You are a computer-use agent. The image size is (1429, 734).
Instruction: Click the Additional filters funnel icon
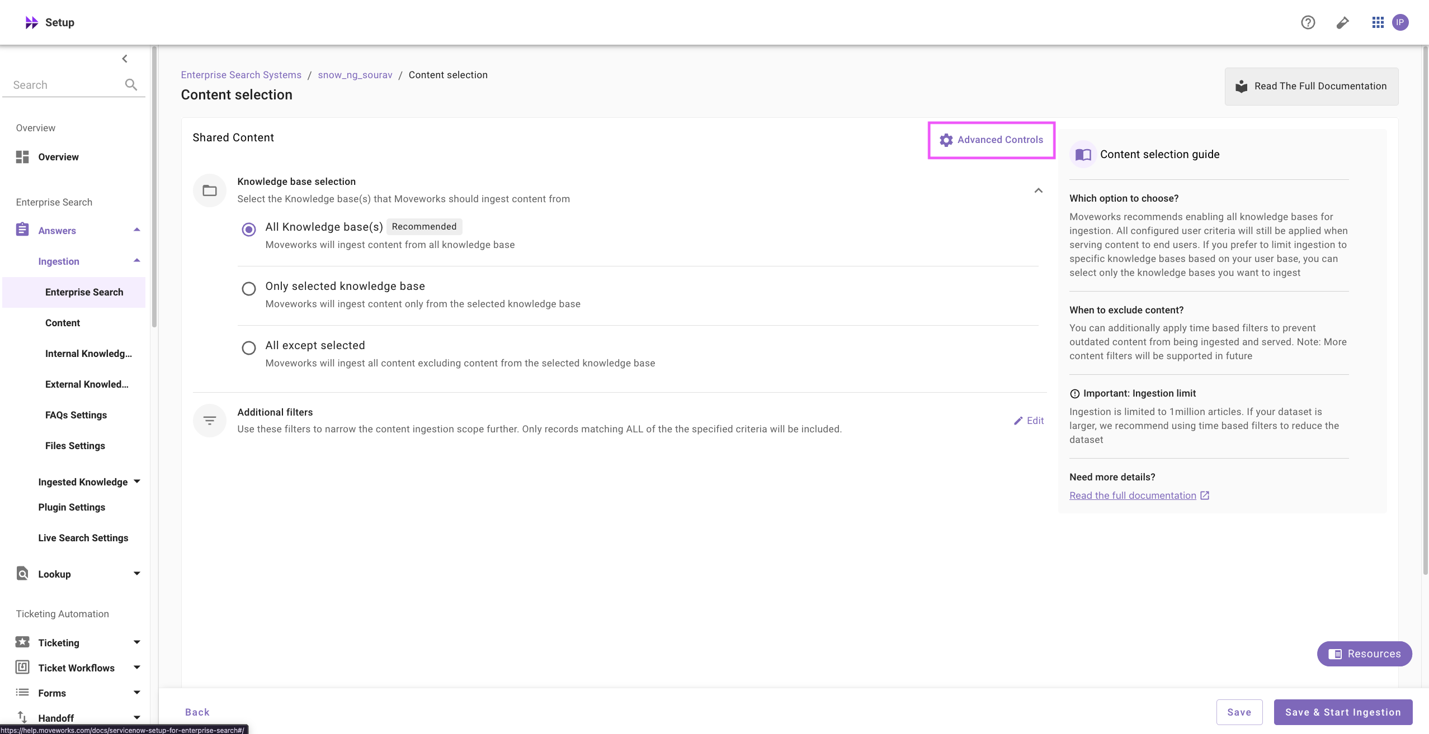pos(210,421)
